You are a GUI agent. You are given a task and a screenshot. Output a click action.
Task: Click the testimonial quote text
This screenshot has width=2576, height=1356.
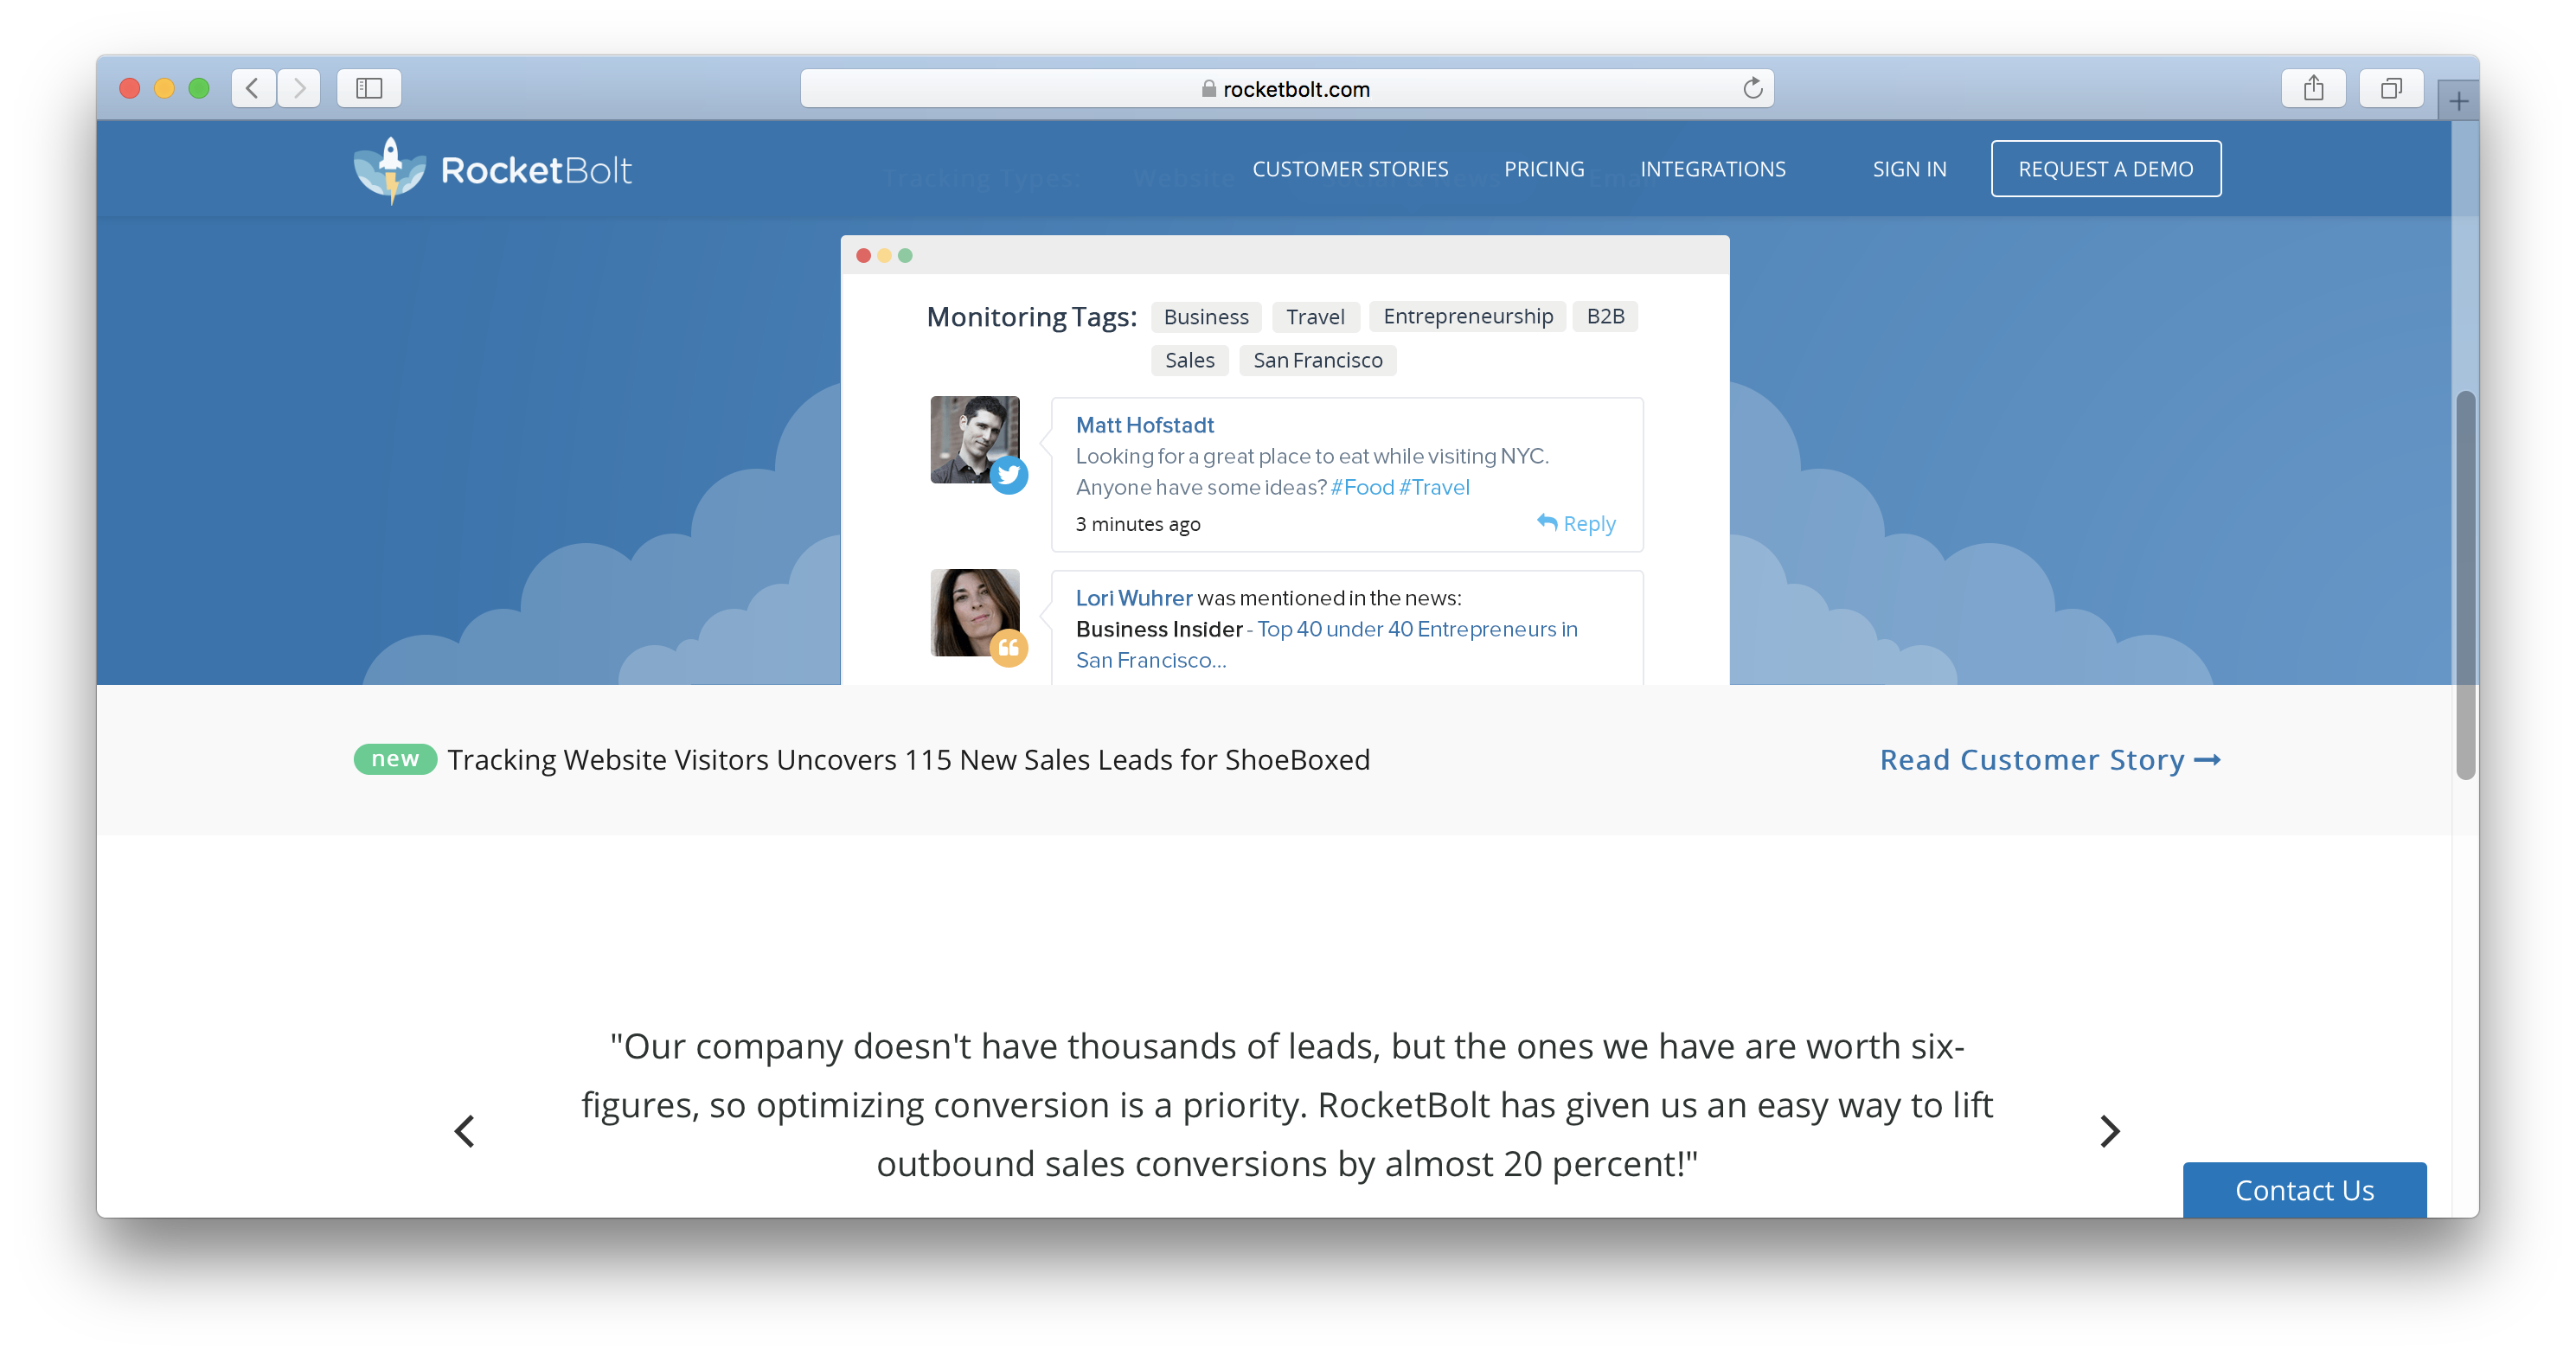pyautogui.click(x=1287, y=1105)
